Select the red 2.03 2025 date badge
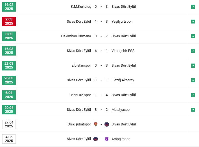 (9, 21)
